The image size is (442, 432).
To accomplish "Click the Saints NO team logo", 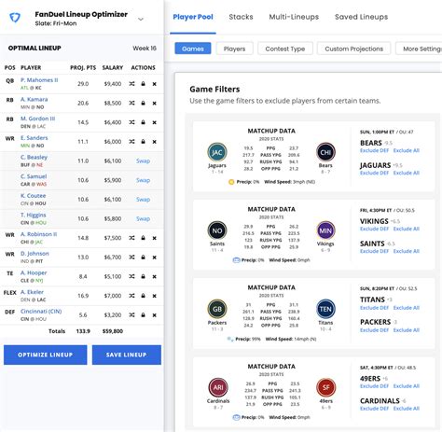I will [x=217, y=230].
